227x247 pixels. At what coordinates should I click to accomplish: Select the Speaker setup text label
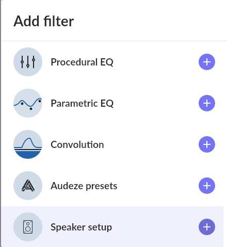click(x=81, y=227)
